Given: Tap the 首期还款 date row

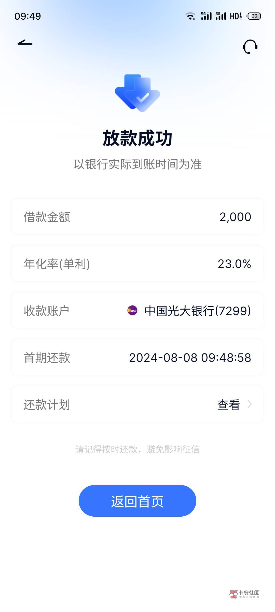Looking at the screenshot, I should tap(137, 358).
